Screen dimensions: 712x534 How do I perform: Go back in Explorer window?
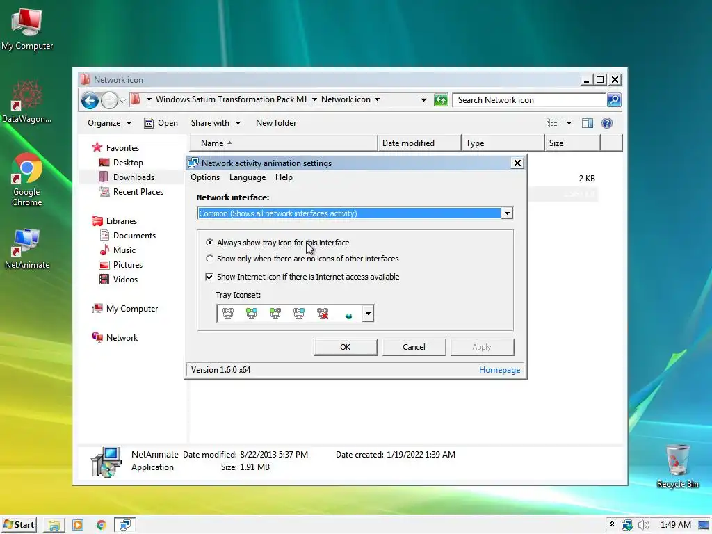pos(90,100)
